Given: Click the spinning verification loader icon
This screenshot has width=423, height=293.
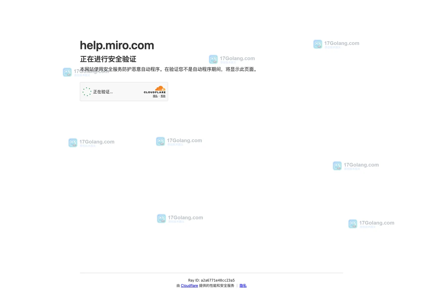Looking at the screenshot, I should 87,92.
